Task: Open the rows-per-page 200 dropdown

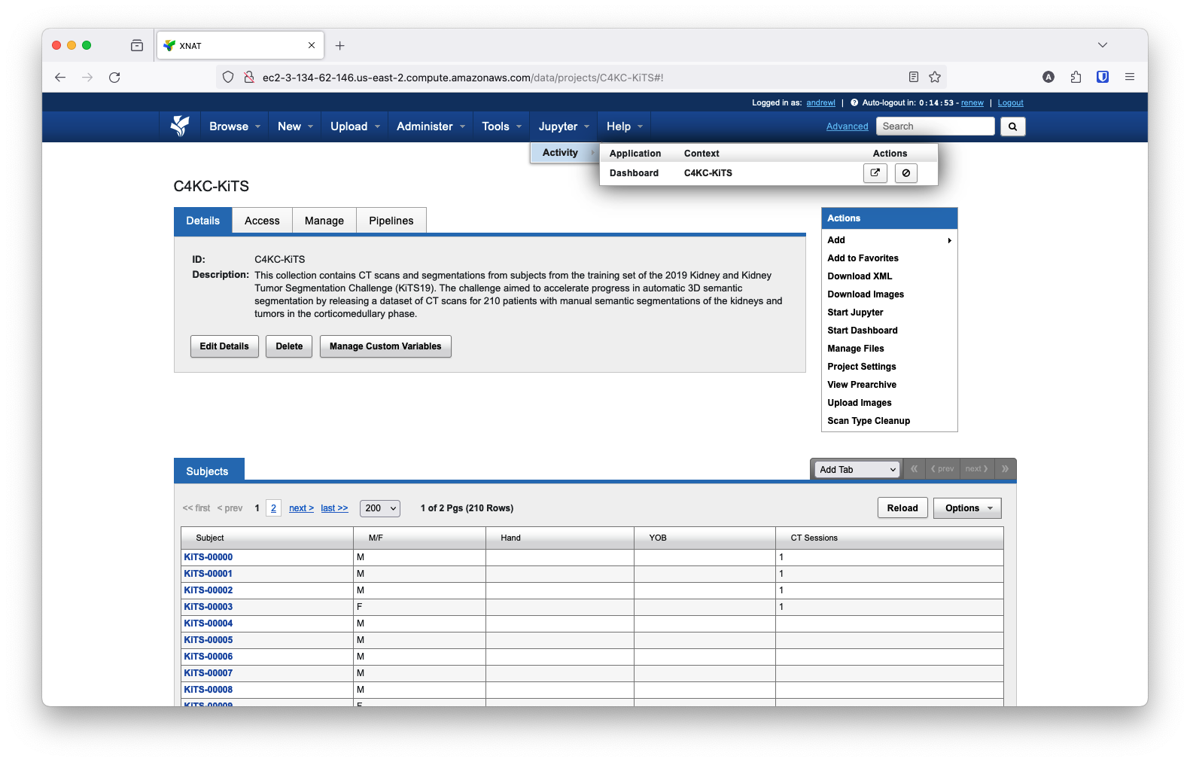Action: coord(380,508)
